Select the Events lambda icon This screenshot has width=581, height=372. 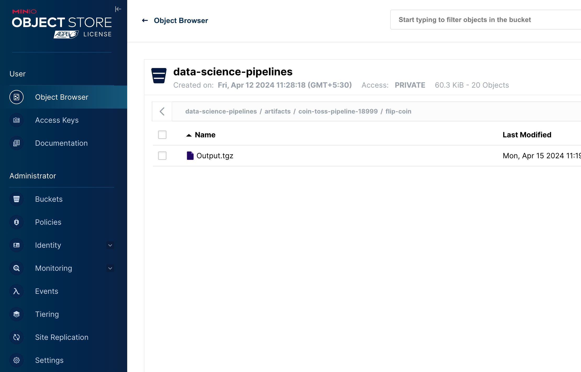pos(16,291)
